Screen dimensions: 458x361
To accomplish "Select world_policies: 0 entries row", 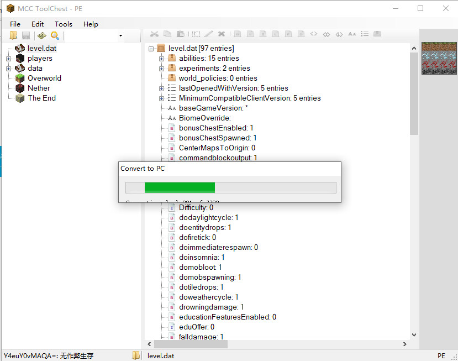I will click(218, 78).
